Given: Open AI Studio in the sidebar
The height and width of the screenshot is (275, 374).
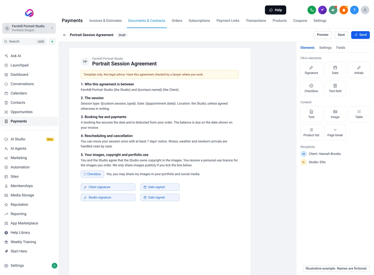Looking at the screenshot, I should 29,139.
